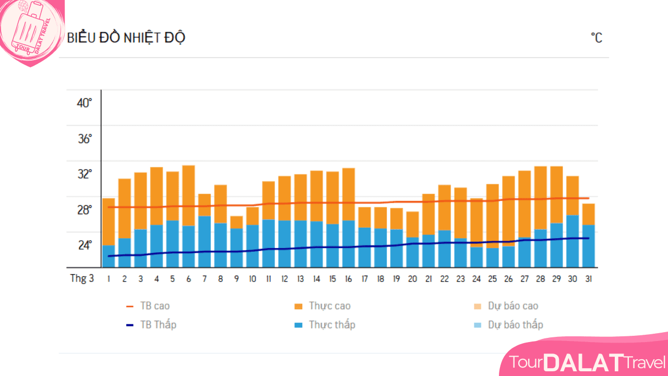
Task: Click the Tour Dalat Travel suitcase logo
Action: [31, 31]
